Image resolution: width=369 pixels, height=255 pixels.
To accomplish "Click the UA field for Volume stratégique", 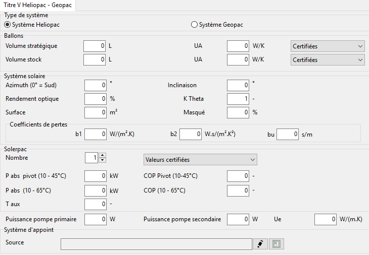I will (238, 46).
